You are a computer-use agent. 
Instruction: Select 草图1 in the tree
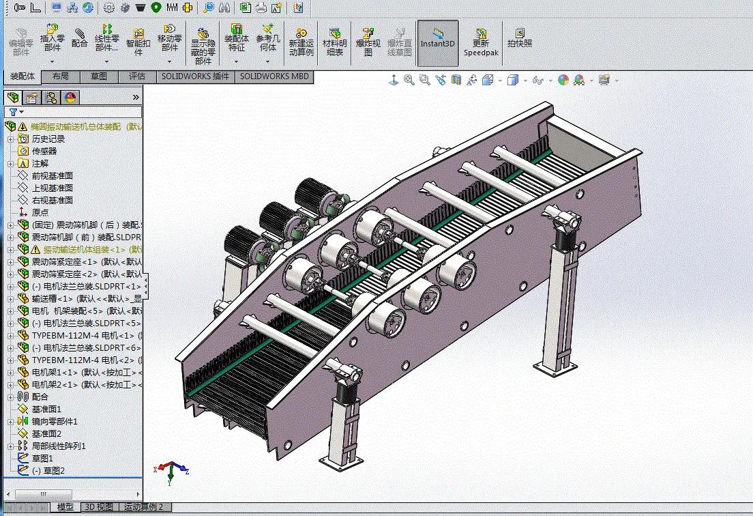[42, 459]
